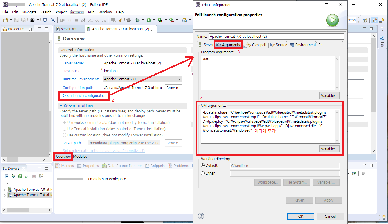The height and width of the screenshot is (224, 388).
Task: Click the Save All toolbar icon
Action: pos(23,20)
